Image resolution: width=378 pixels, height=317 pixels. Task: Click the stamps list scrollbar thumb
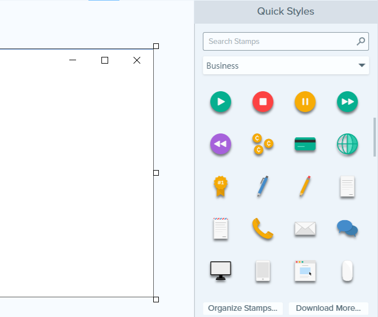coord(375,137)
